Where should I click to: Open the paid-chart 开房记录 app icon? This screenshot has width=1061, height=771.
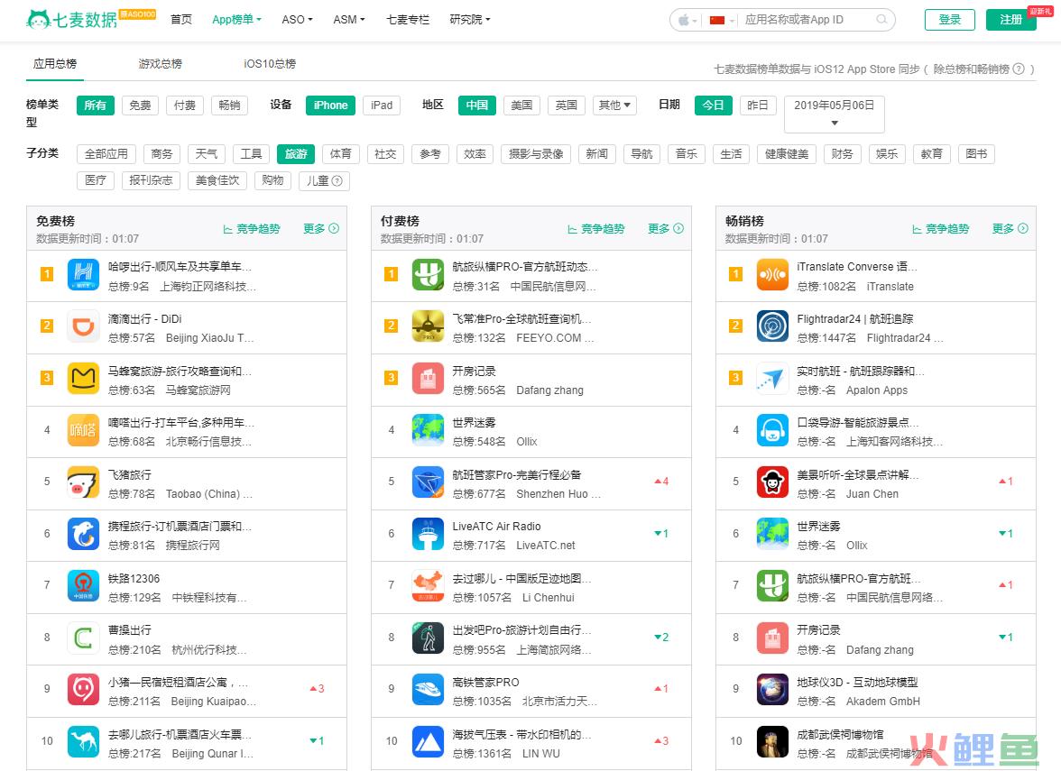(x=428, y=379)
